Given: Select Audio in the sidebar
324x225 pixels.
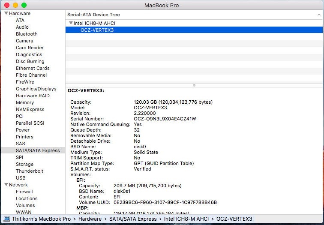Looking at the screenshot, I should [22, 27].
